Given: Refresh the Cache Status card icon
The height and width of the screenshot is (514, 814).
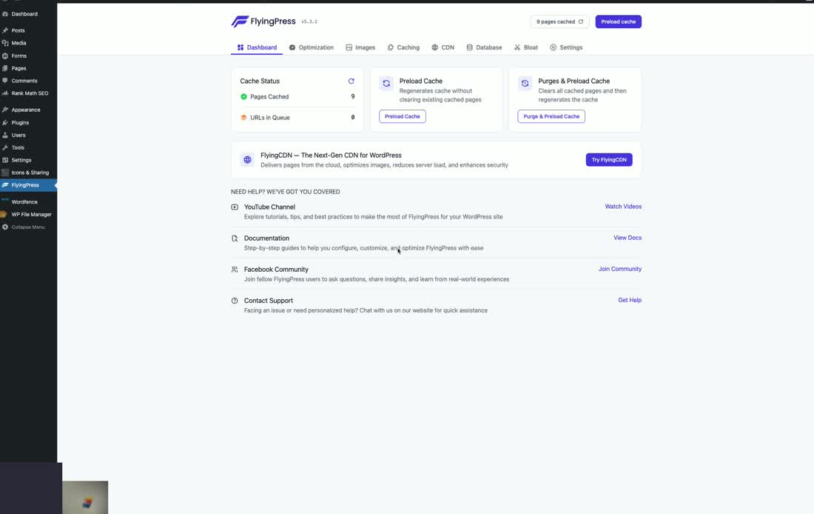Looking at the screenshot, I should pyautogui.click(x=351, y=81).
